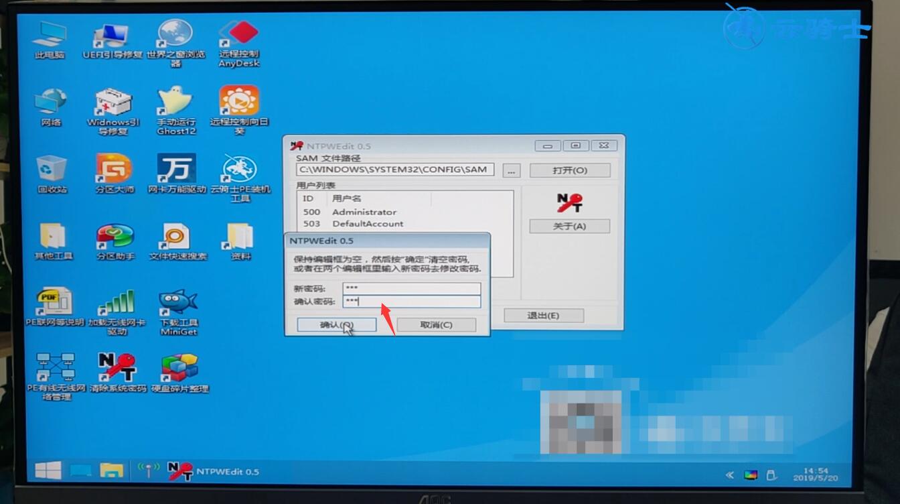Minimize the NTPWEdit main window
900x504 pixels.
[x=548, y=145]
